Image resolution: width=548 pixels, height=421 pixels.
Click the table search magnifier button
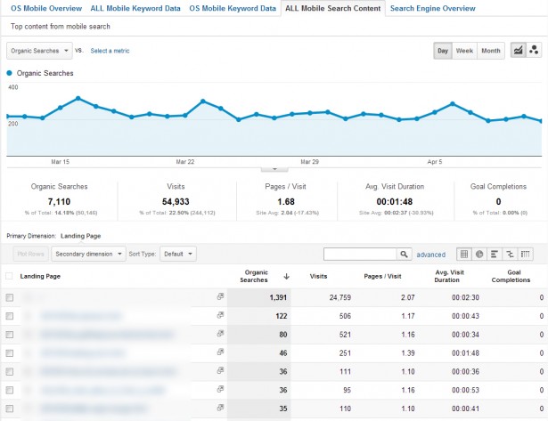point(404,255)
